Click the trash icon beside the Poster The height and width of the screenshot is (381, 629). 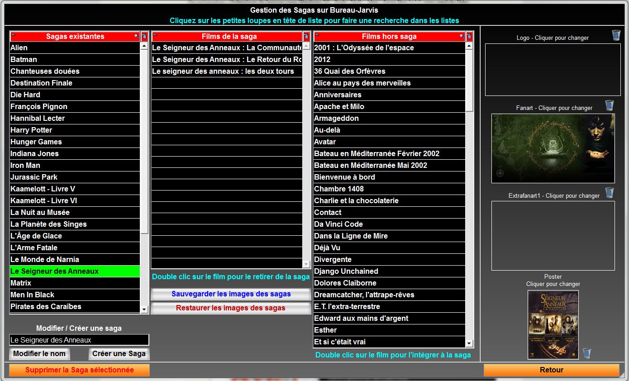[x=586, y=353]
